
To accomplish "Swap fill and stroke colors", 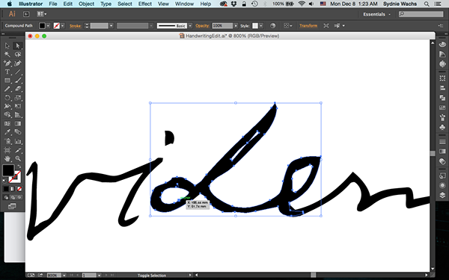I will coord(19,167).
